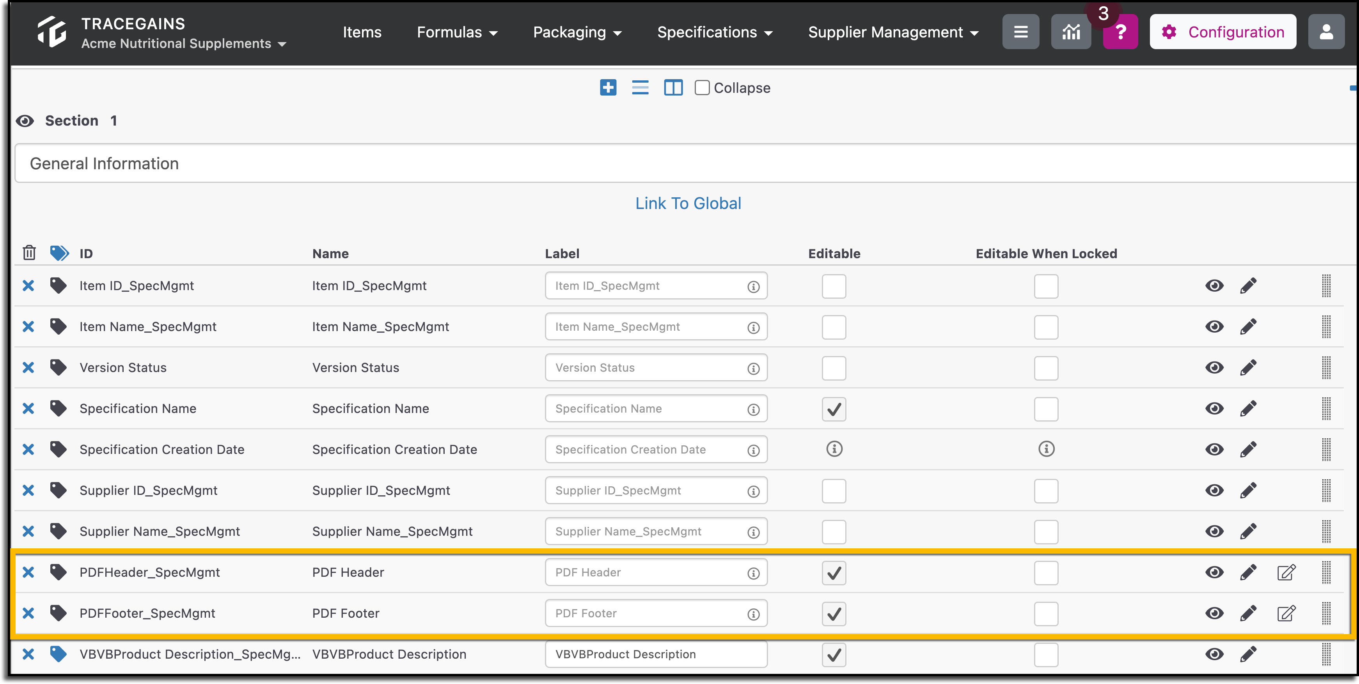Expand the Packaging menu
Screen dimensions: 1359x684
(577, 32)
